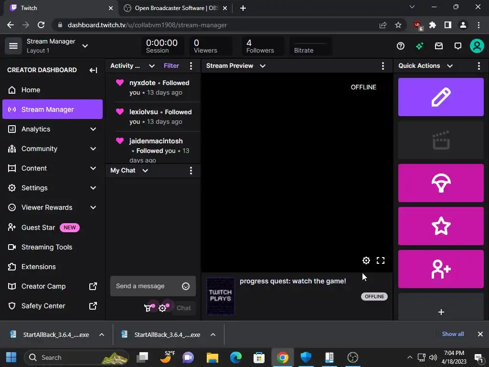
Task: Open Activity Feed three-dot options
Action: click(x=191, y=66)
